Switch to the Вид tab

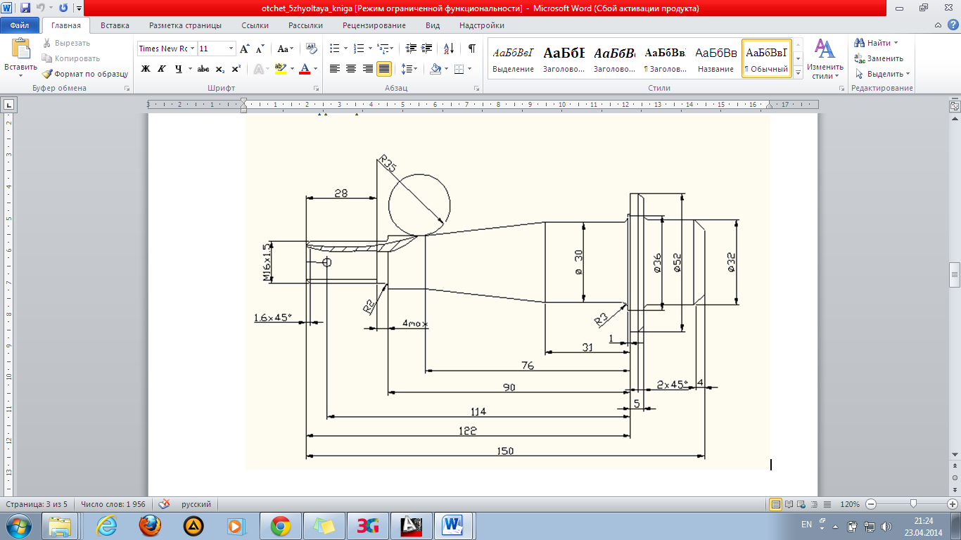(433, 25)
